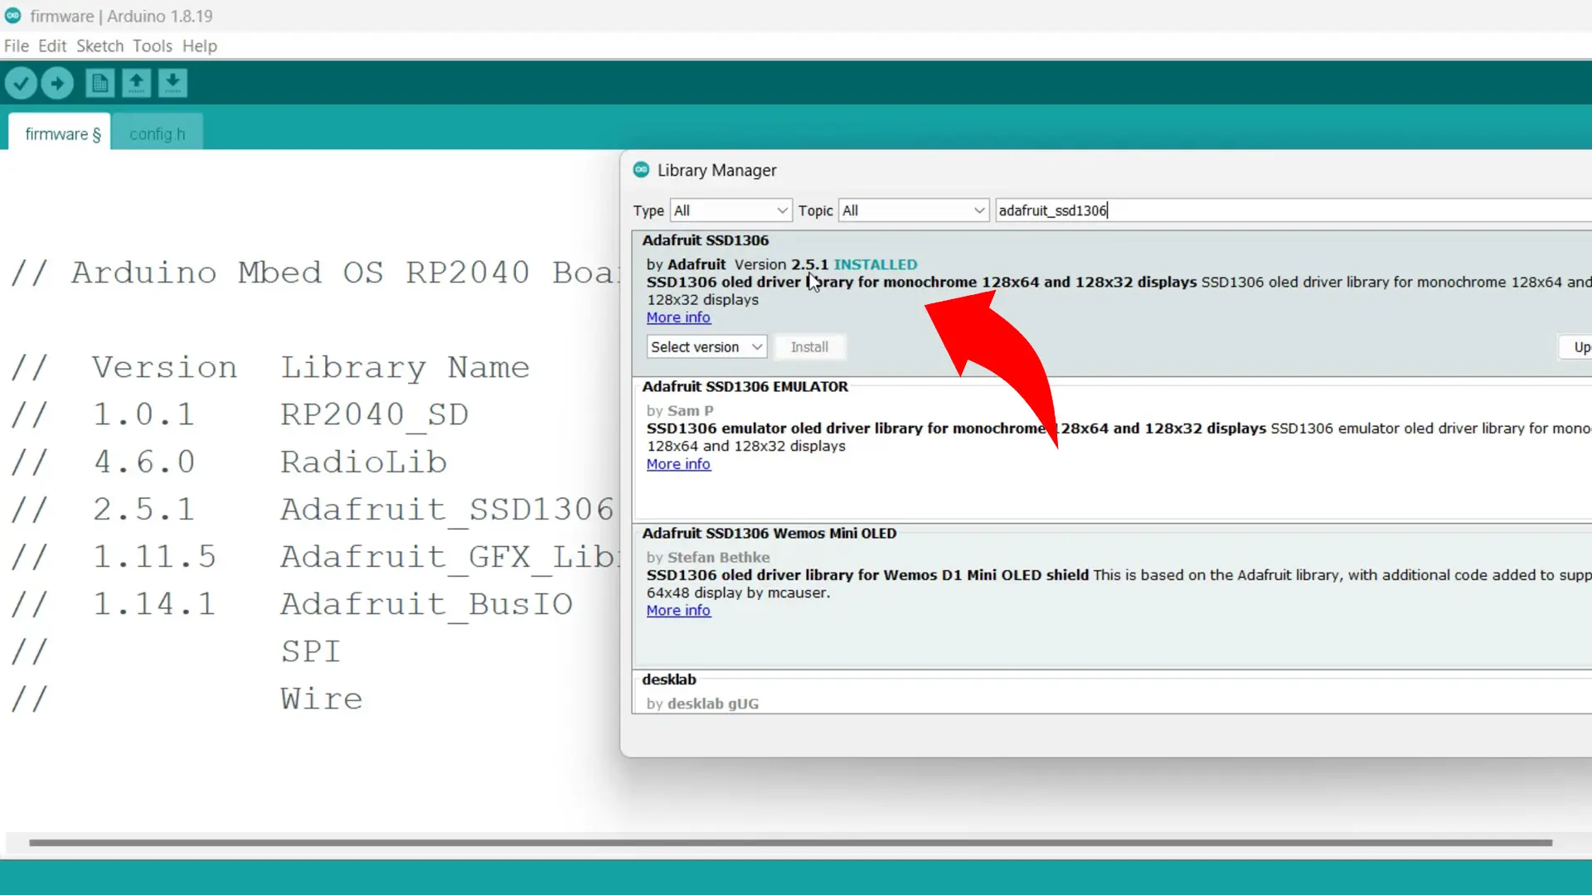Open the Help menu

coord(200,46)
